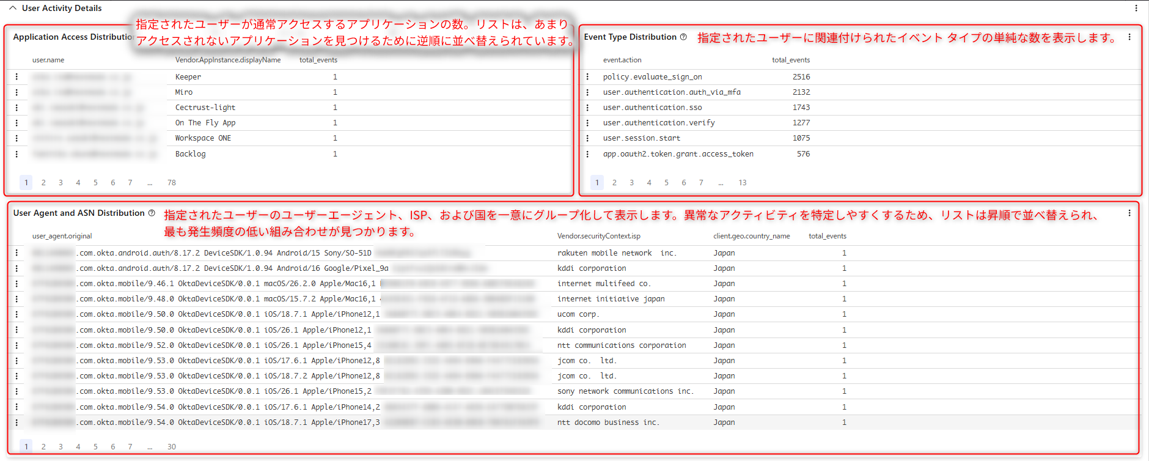The image size is (1149, 461).
Task: Open row actions for user.authentication.auth_via_mfa row
Action: [587, 92]
